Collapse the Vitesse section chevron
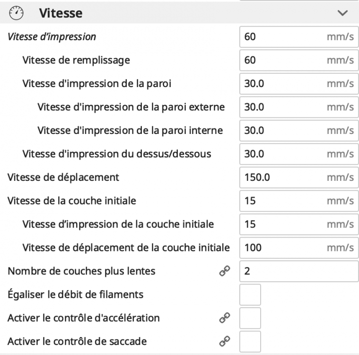Viewport: 359px width, 355px height. [343, 14]
